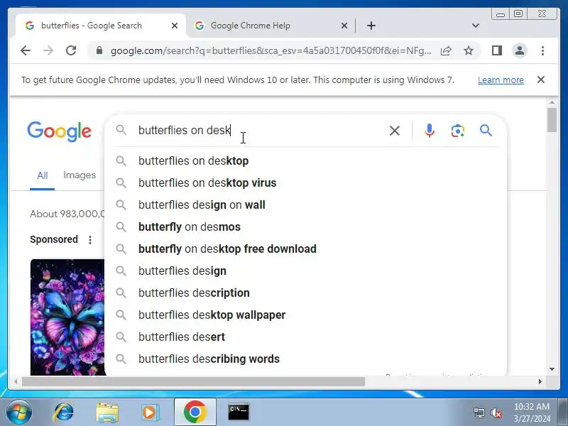The height and width of the screenshot is (426, 568).
Task: Dismiss the Windows 7 update notification bar
Action: (x=541, y=80)
